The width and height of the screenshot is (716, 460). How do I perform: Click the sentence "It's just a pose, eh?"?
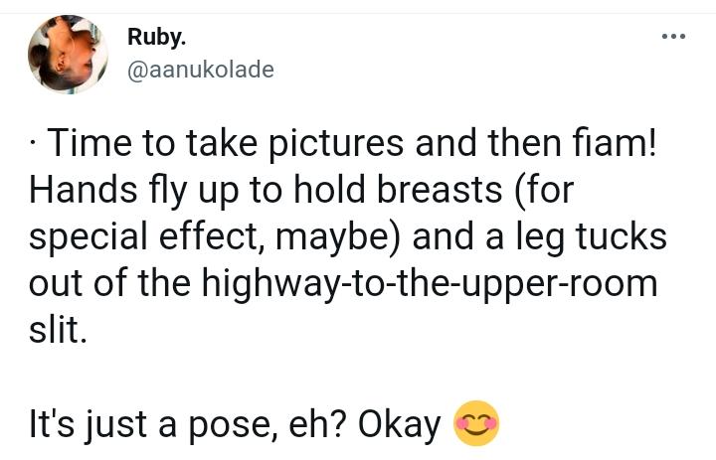(187, 424)
